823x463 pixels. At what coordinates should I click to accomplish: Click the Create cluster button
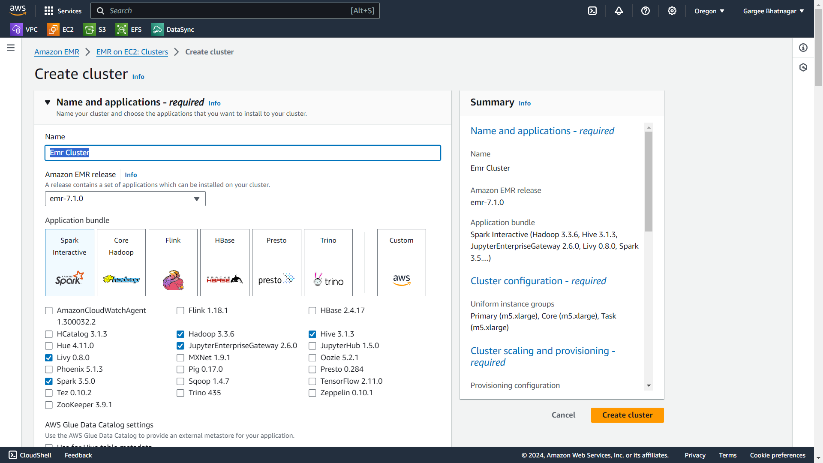[627, 415]
